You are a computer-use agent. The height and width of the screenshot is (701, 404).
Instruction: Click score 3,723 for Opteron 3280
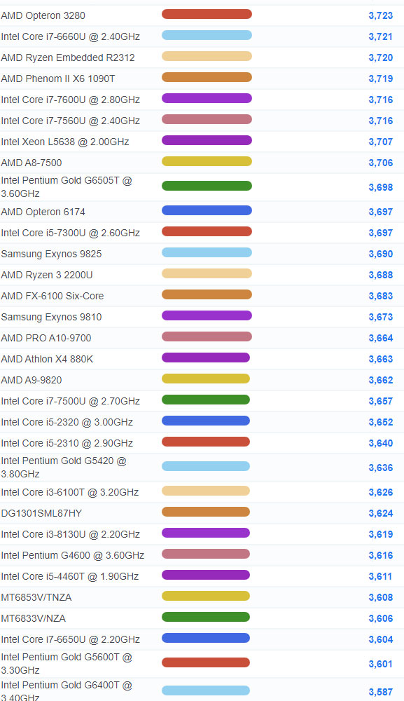pos(381,15)
